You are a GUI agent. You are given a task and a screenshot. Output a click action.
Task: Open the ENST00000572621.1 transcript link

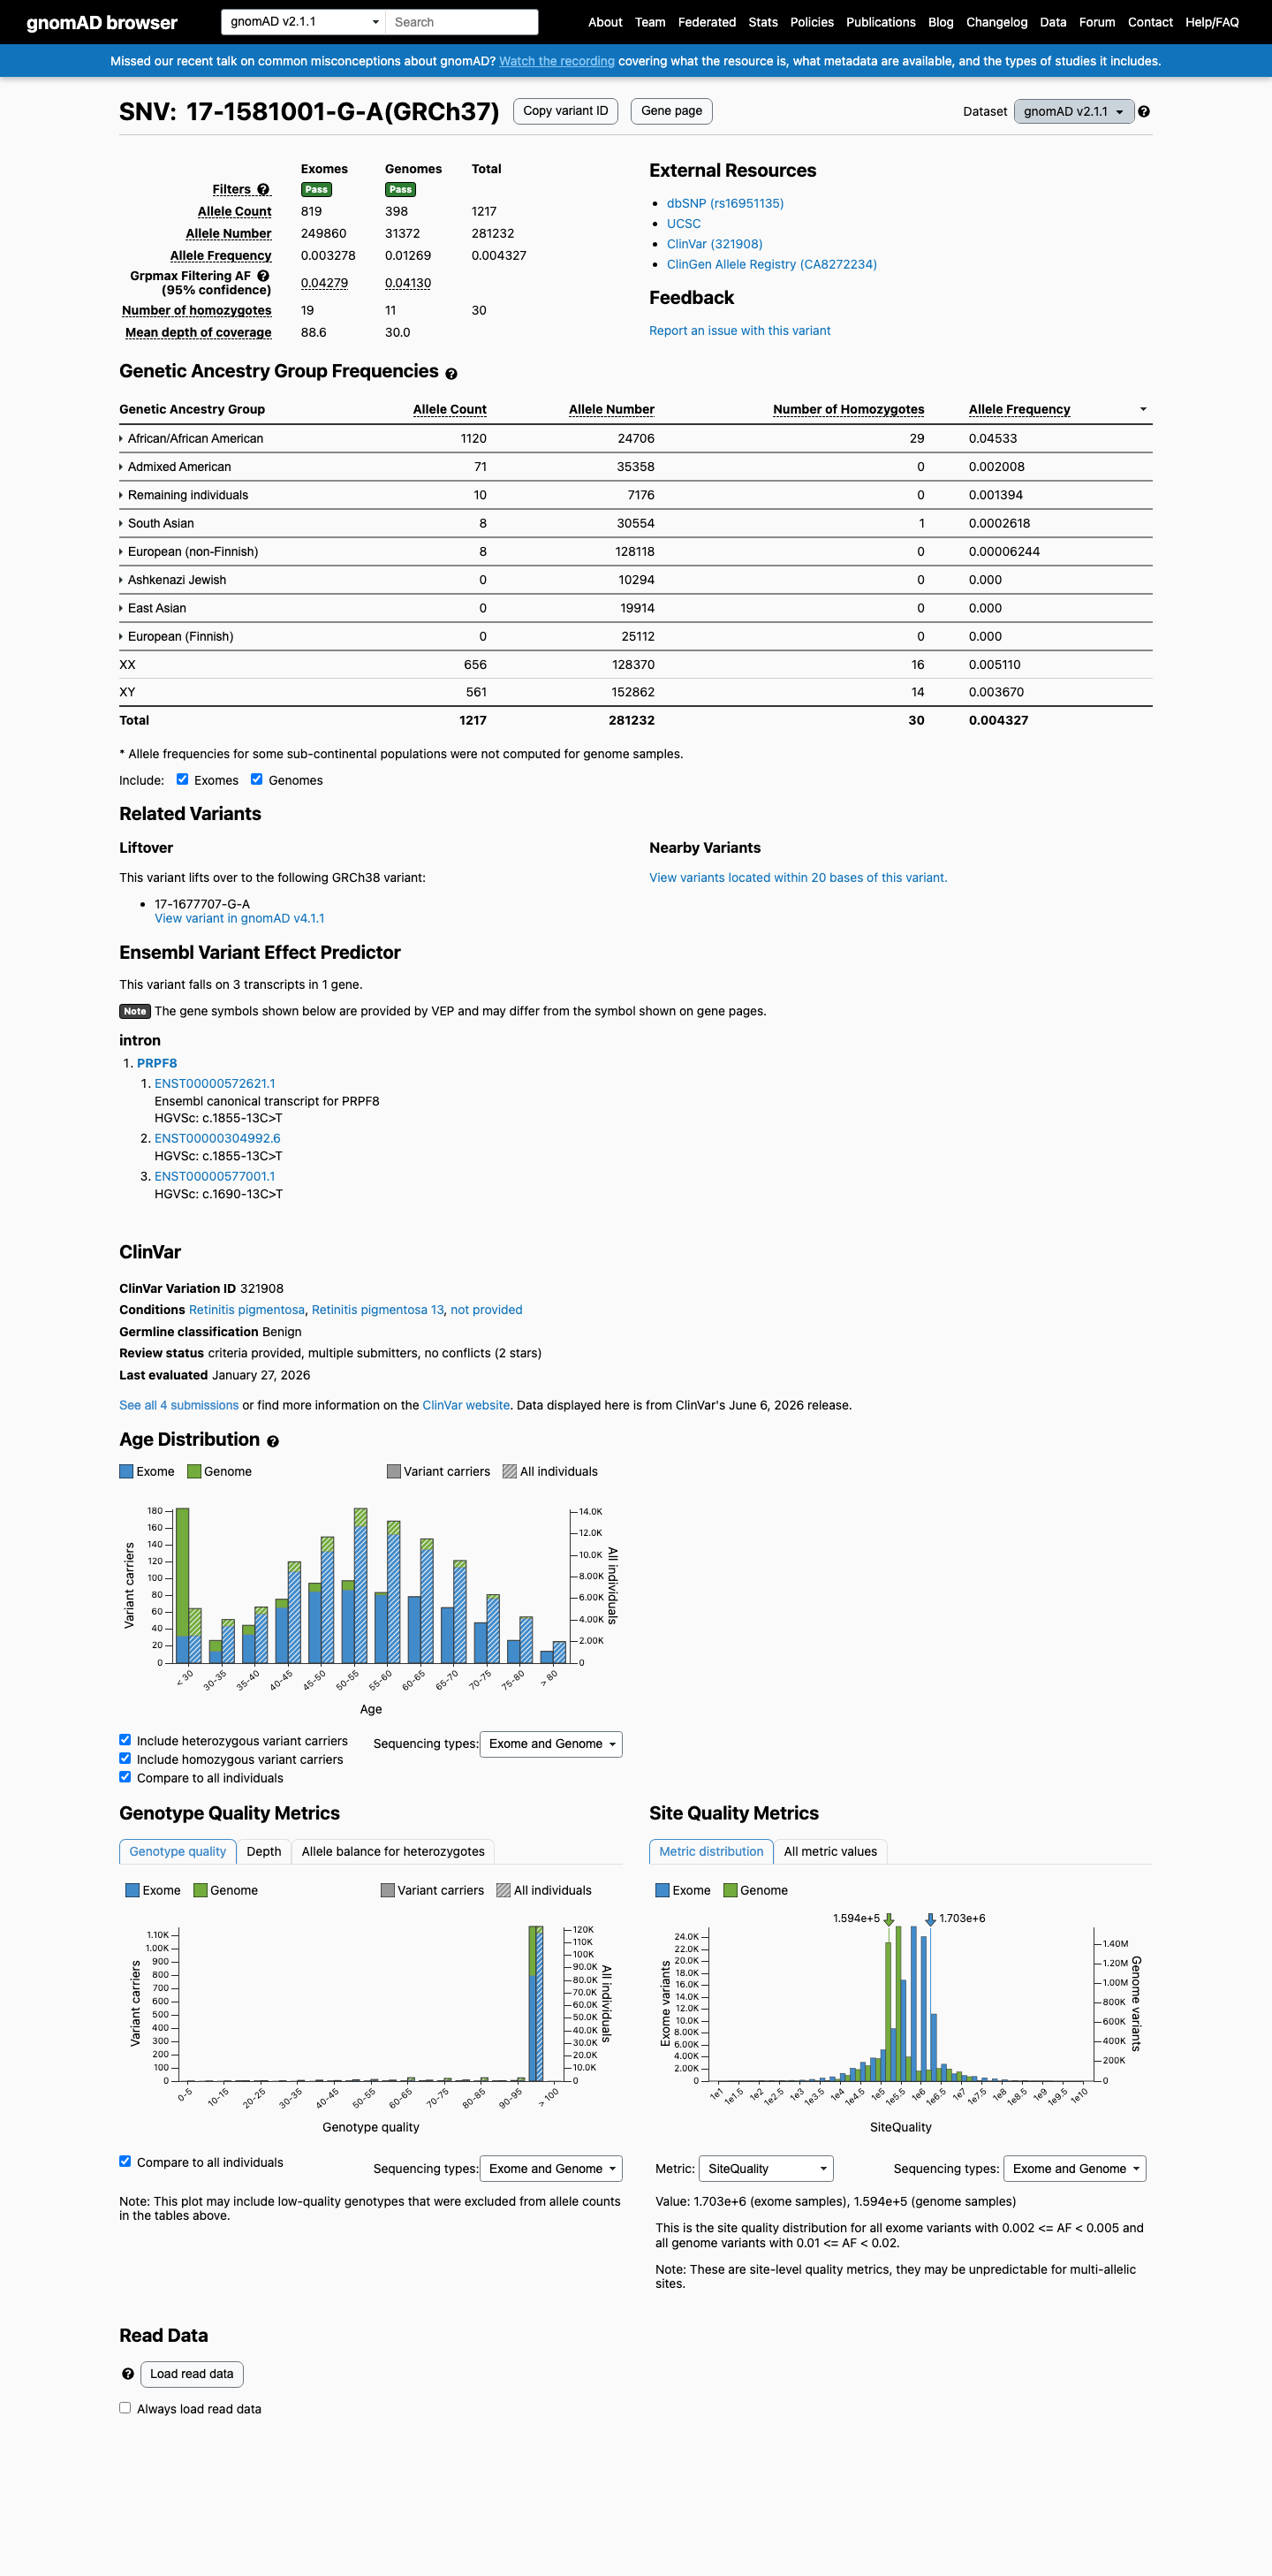pyautogui.click(x=215, y=1084)
